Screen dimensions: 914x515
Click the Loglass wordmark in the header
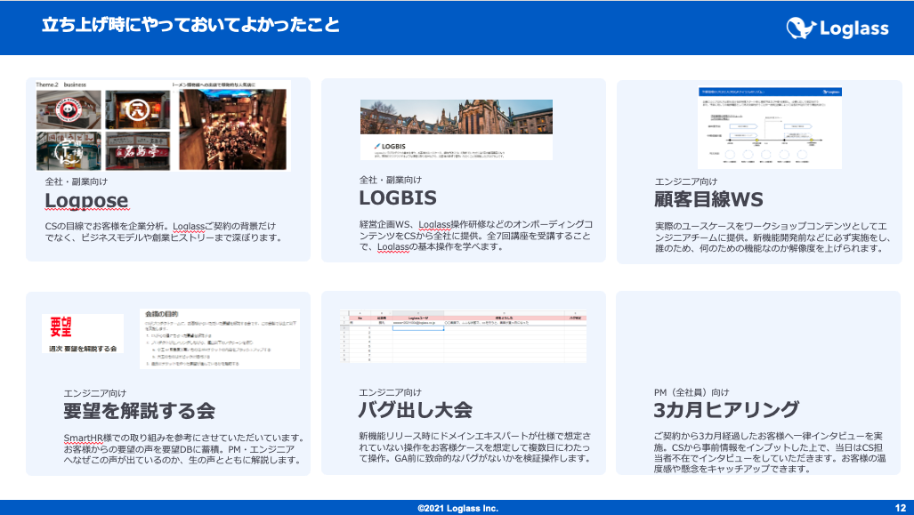coord(854,28)
